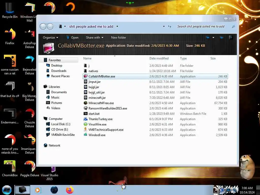The image size is (260, 195).
Task: Change view with the views icon
Action: click(x=208, y=38)
